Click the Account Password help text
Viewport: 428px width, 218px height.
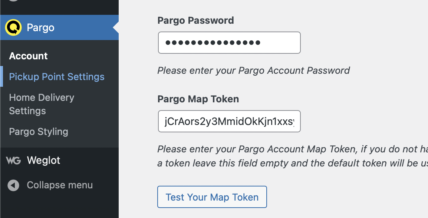(x=254, y=71)
